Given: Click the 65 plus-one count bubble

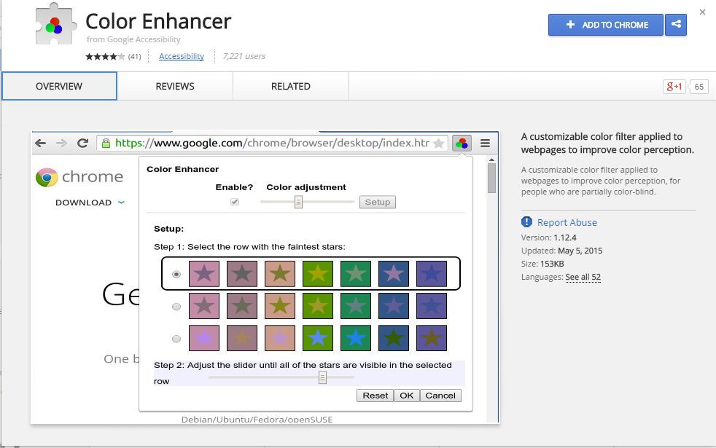Looking at the screenshot, I should click(x=699, y=87).
